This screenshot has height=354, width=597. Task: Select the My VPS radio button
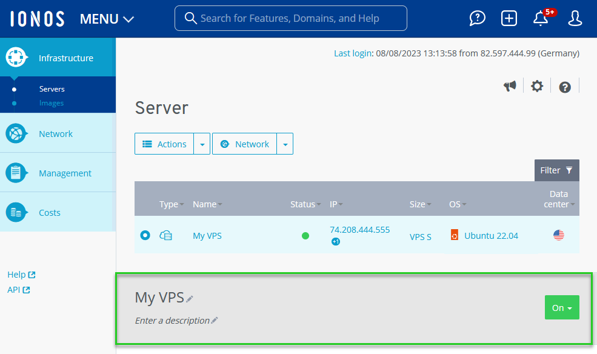[x=145, y=235]
